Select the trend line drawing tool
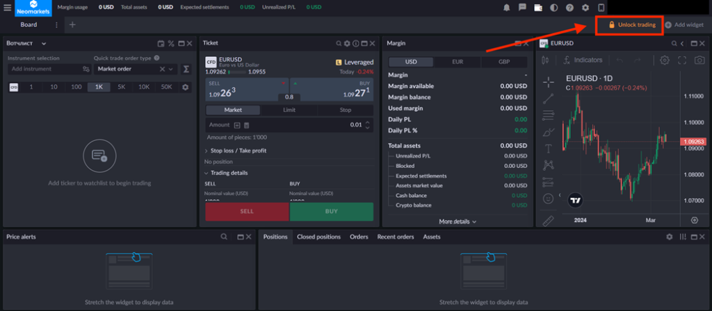712x311 pixels. point(549,98)
